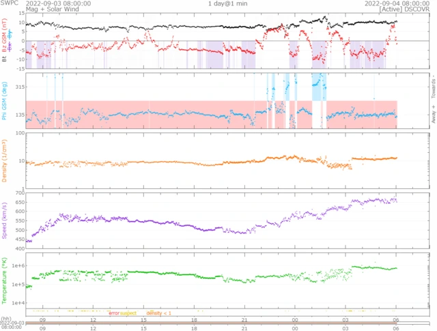437x331 pixels.
Task: Click the red 'error' flag legend
Action: coord(113,313)
